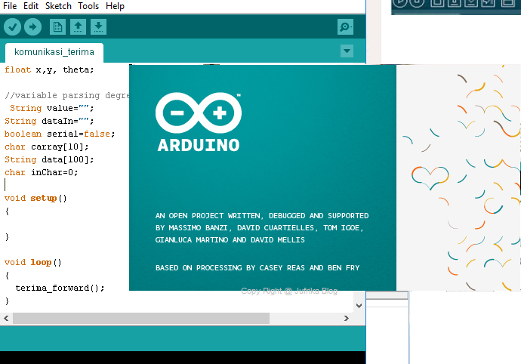The height and width of the screenshot is (364, 521).
Task: Click the 'float x,y, theta;' code line
Action: click(x=49, y=69)
